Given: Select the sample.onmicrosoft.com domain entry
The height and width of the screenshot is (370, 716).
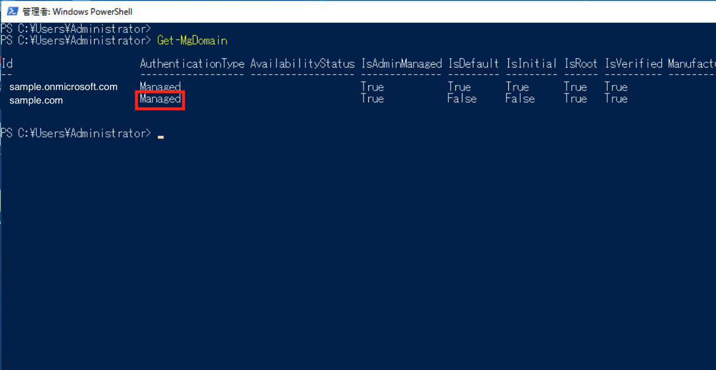Looking at the screenshot, I should pyautogui.click(x=64, y=86).
